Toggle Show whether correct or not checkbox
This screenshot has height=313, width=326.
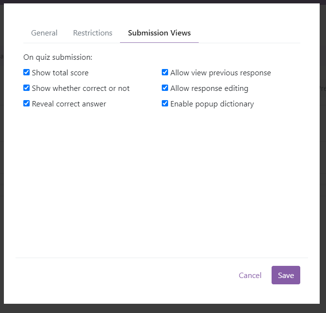[26, 88]
